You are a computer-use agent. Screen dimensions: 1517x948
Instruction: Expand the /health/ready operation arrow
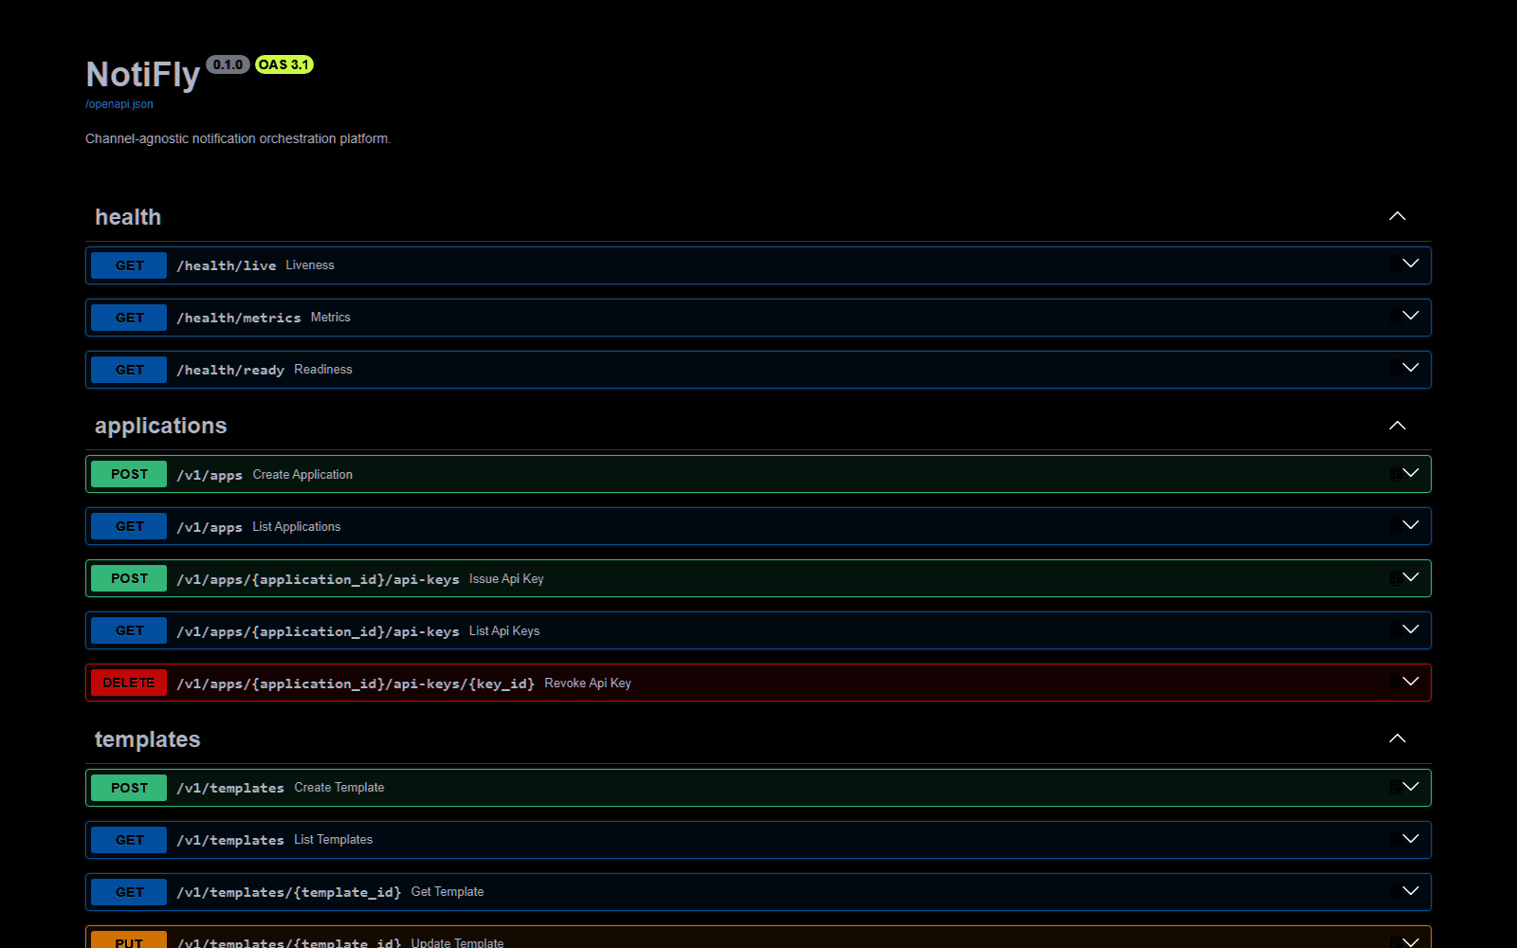click(x=1411, y=368)
